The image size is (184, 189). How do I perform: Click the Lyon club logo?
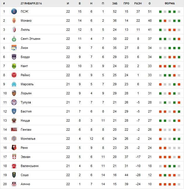pos(14,48)
